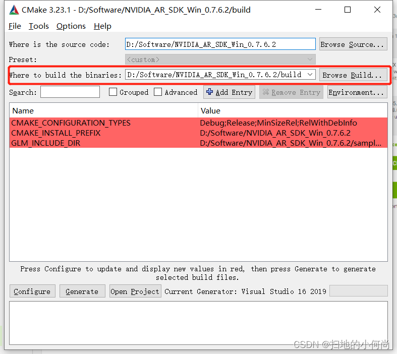Click the CMAKE_INSTALL_PREFIX value path
Viewport: 397px width, 354px height.
[x=275, y=133]
